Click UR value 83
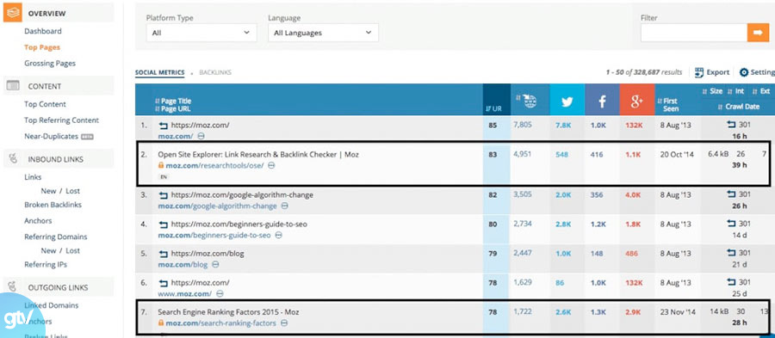 tap(493, 155)
